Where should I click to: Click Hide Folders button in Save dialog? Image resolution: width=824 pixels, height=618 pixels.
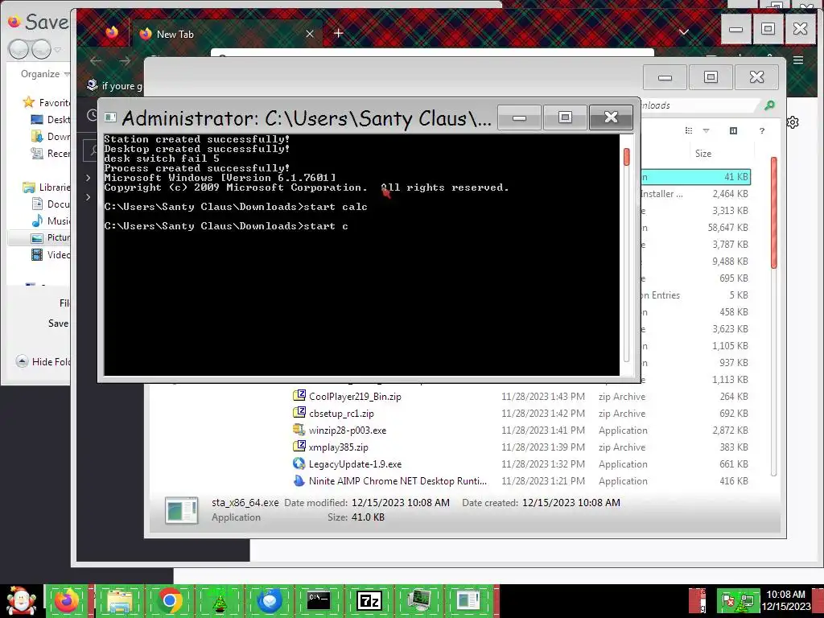coord(43,361)
